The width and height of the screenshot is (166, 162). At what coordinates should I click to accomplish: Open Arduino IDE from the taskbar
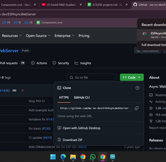pos(112,157)
